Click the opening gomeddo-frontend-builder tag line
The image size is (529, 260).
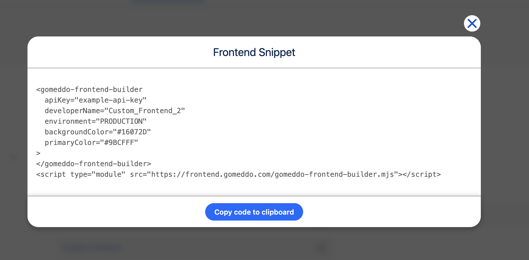pos(90,89)
